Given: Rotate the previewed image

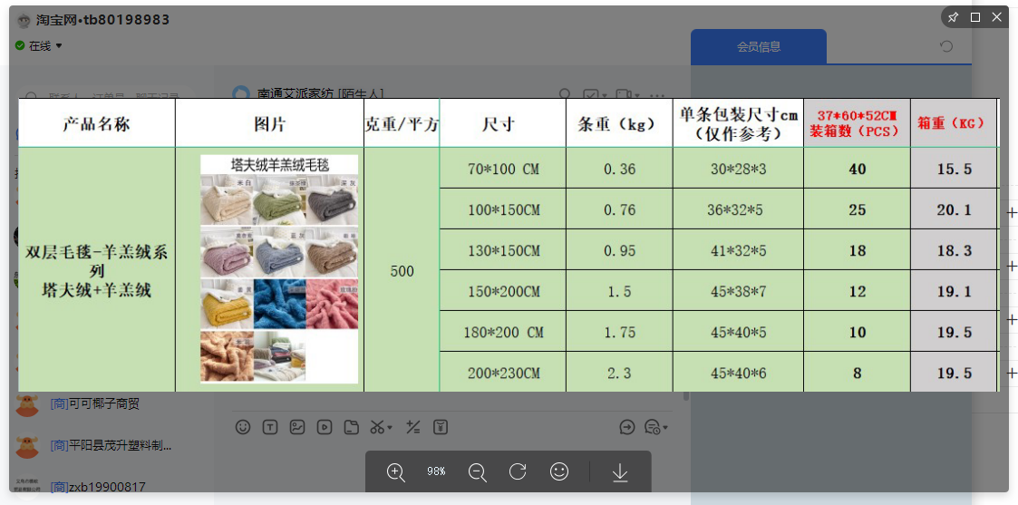Looking at the screenshot, I should tap(518, 471).
